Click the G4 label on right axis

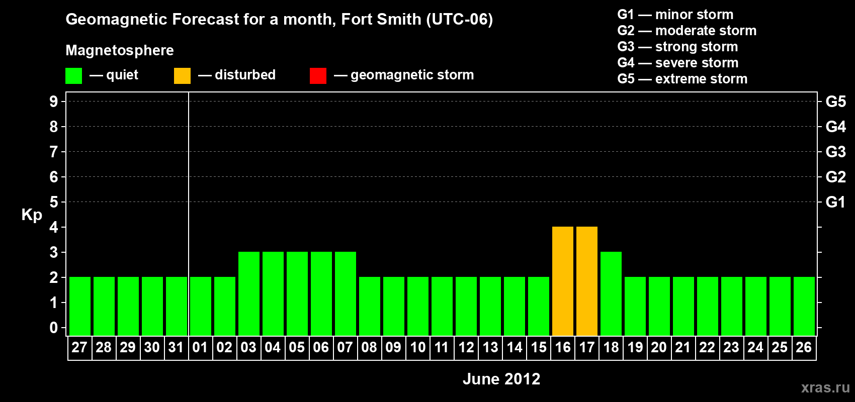point(836,127)
